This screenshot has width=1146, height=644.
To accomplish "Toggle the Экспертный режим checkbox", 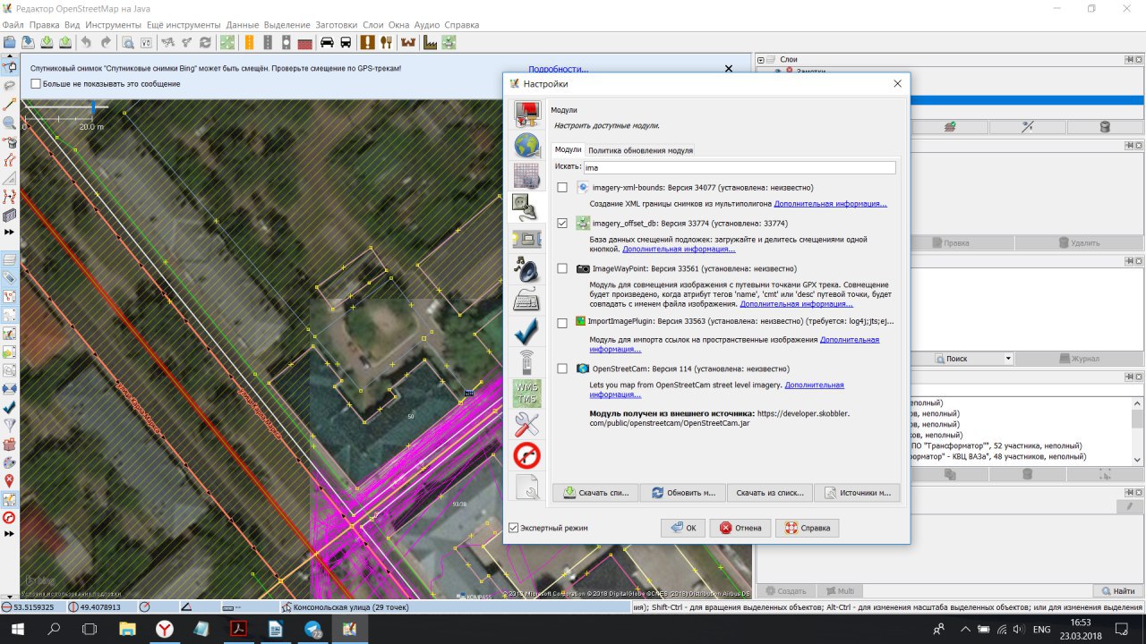I will click(x=513, y=528).
